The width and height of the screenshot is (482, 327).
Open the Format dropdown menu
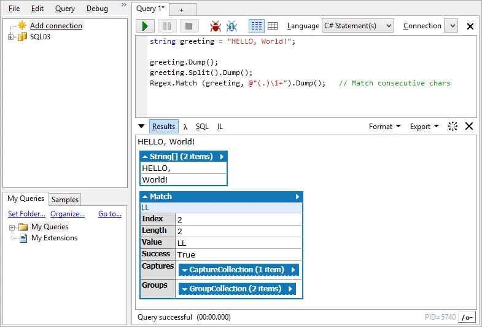[x=384, y=127]
